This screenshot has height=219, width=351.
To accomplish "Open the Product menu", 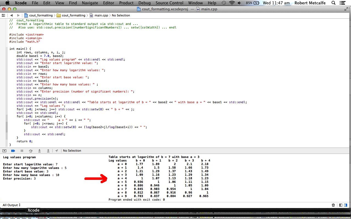I will pos(126,3).
